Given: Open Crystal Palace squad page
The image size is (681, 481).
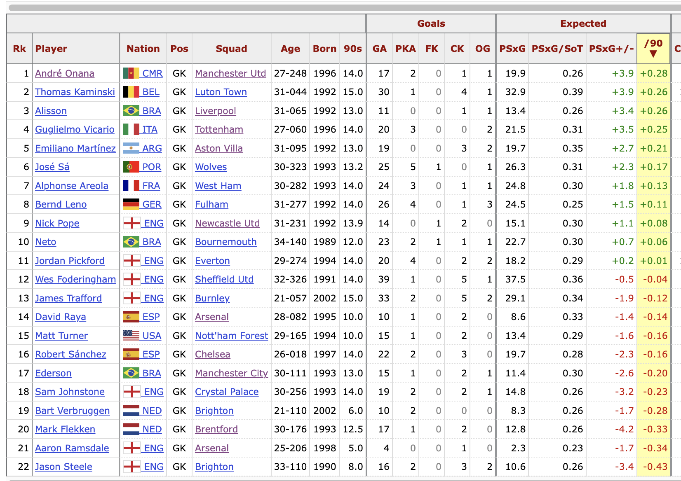Looking at the screenshot, I should pos(227,392).
